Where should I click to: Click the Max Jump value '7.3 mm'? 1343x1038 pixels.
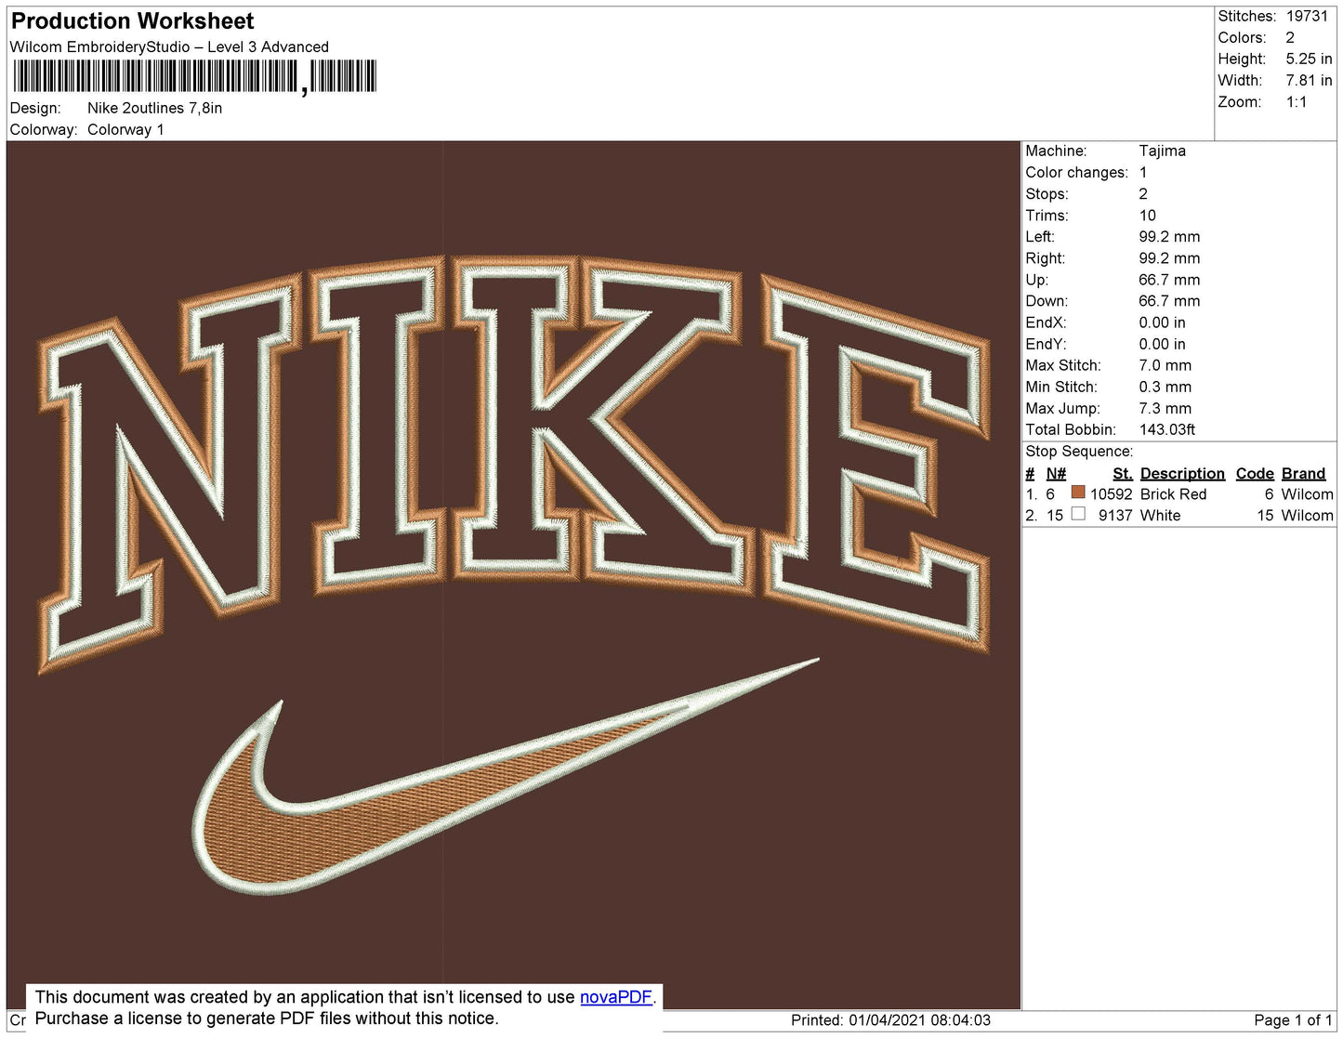(1165, 408)
